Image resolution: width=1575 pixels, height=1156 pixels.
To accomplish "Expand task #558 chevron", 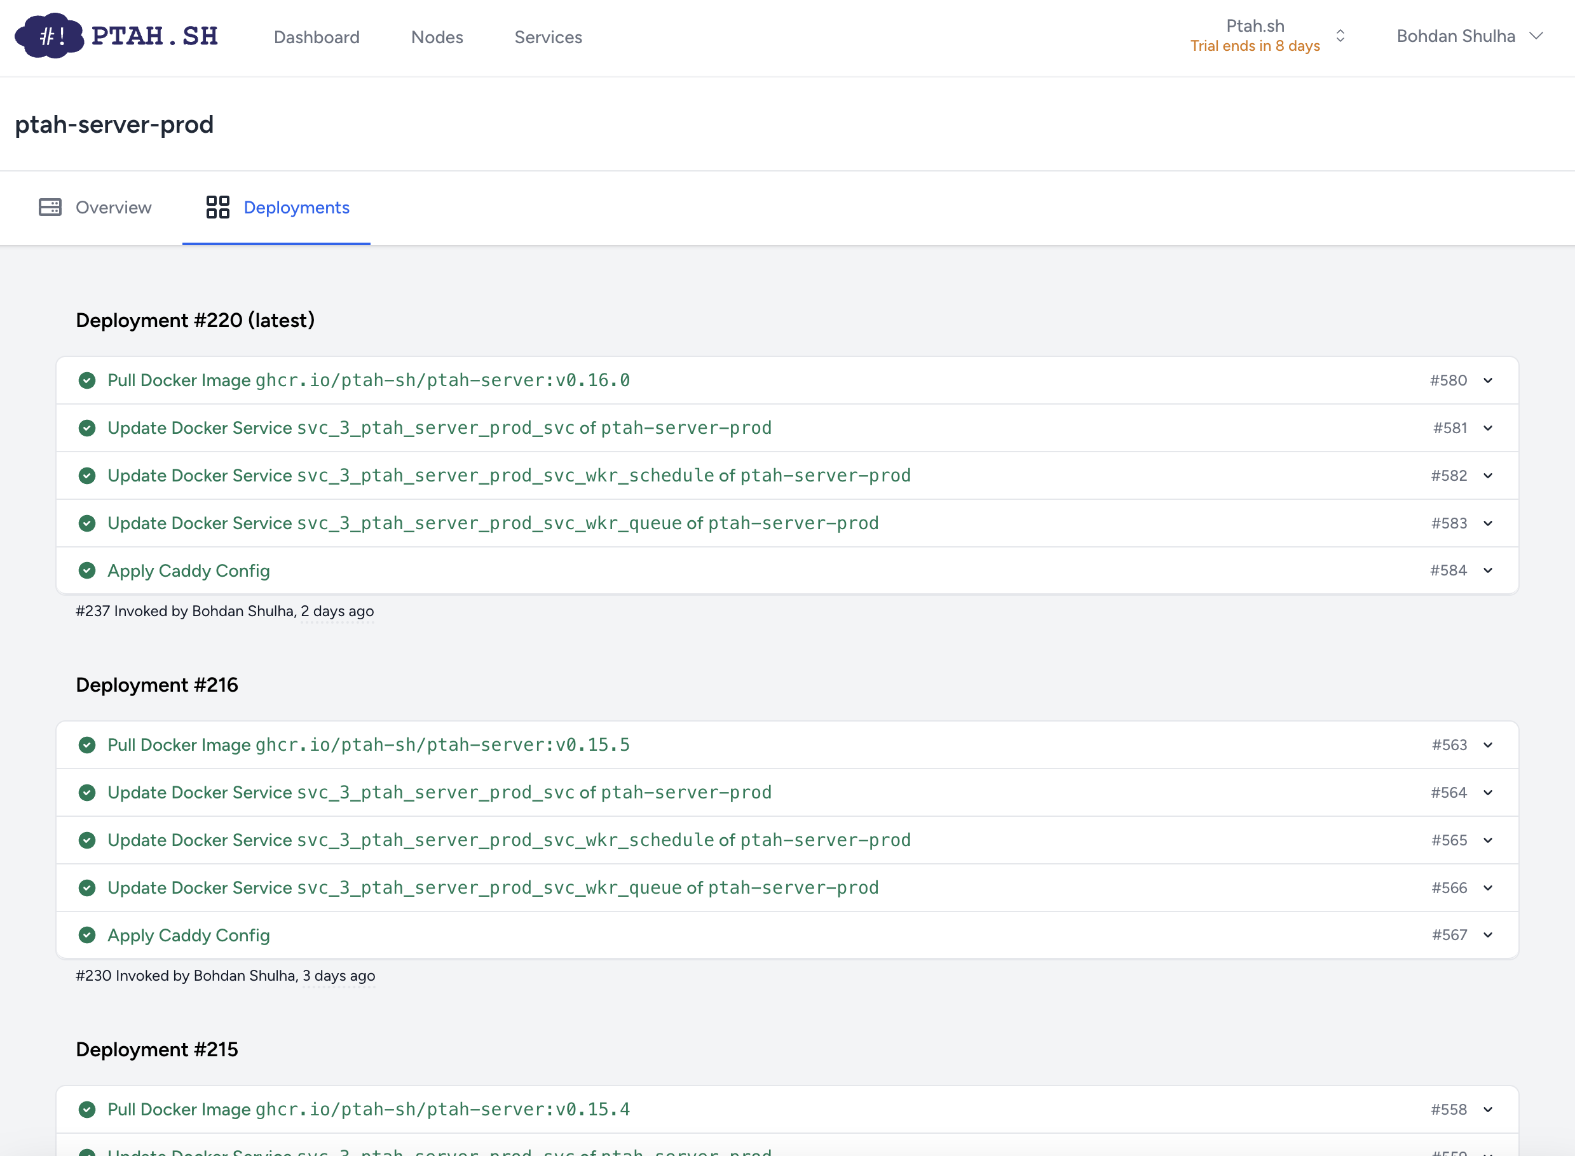I will click(1488, 1110).
